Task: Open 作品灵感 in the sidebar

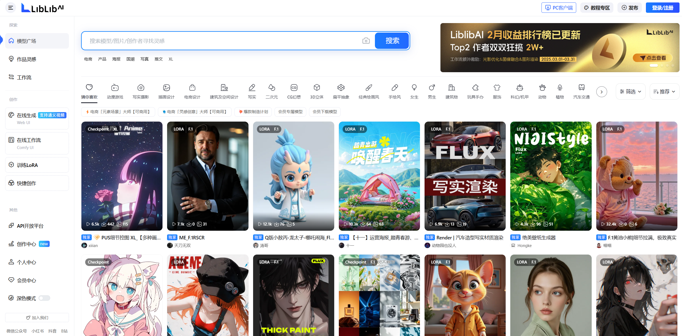Action: [37, 59]
